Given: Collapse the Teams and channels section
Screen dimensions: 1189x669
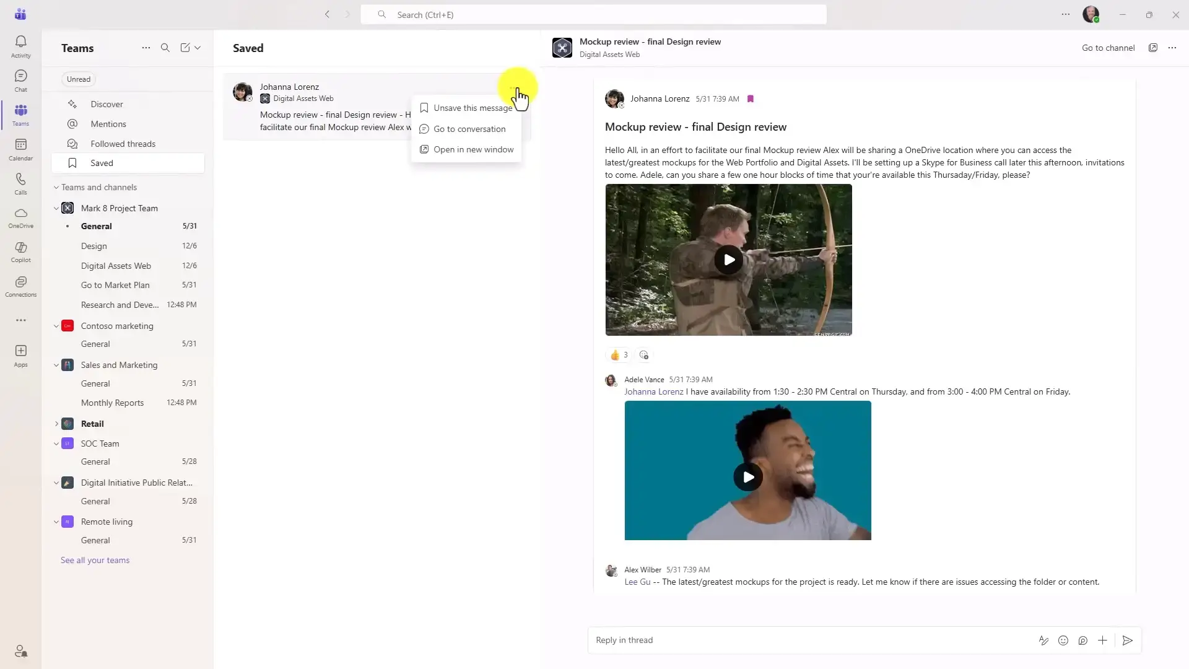Looking at the screenshot, I should pyautogui.click(x=56, y=188).
